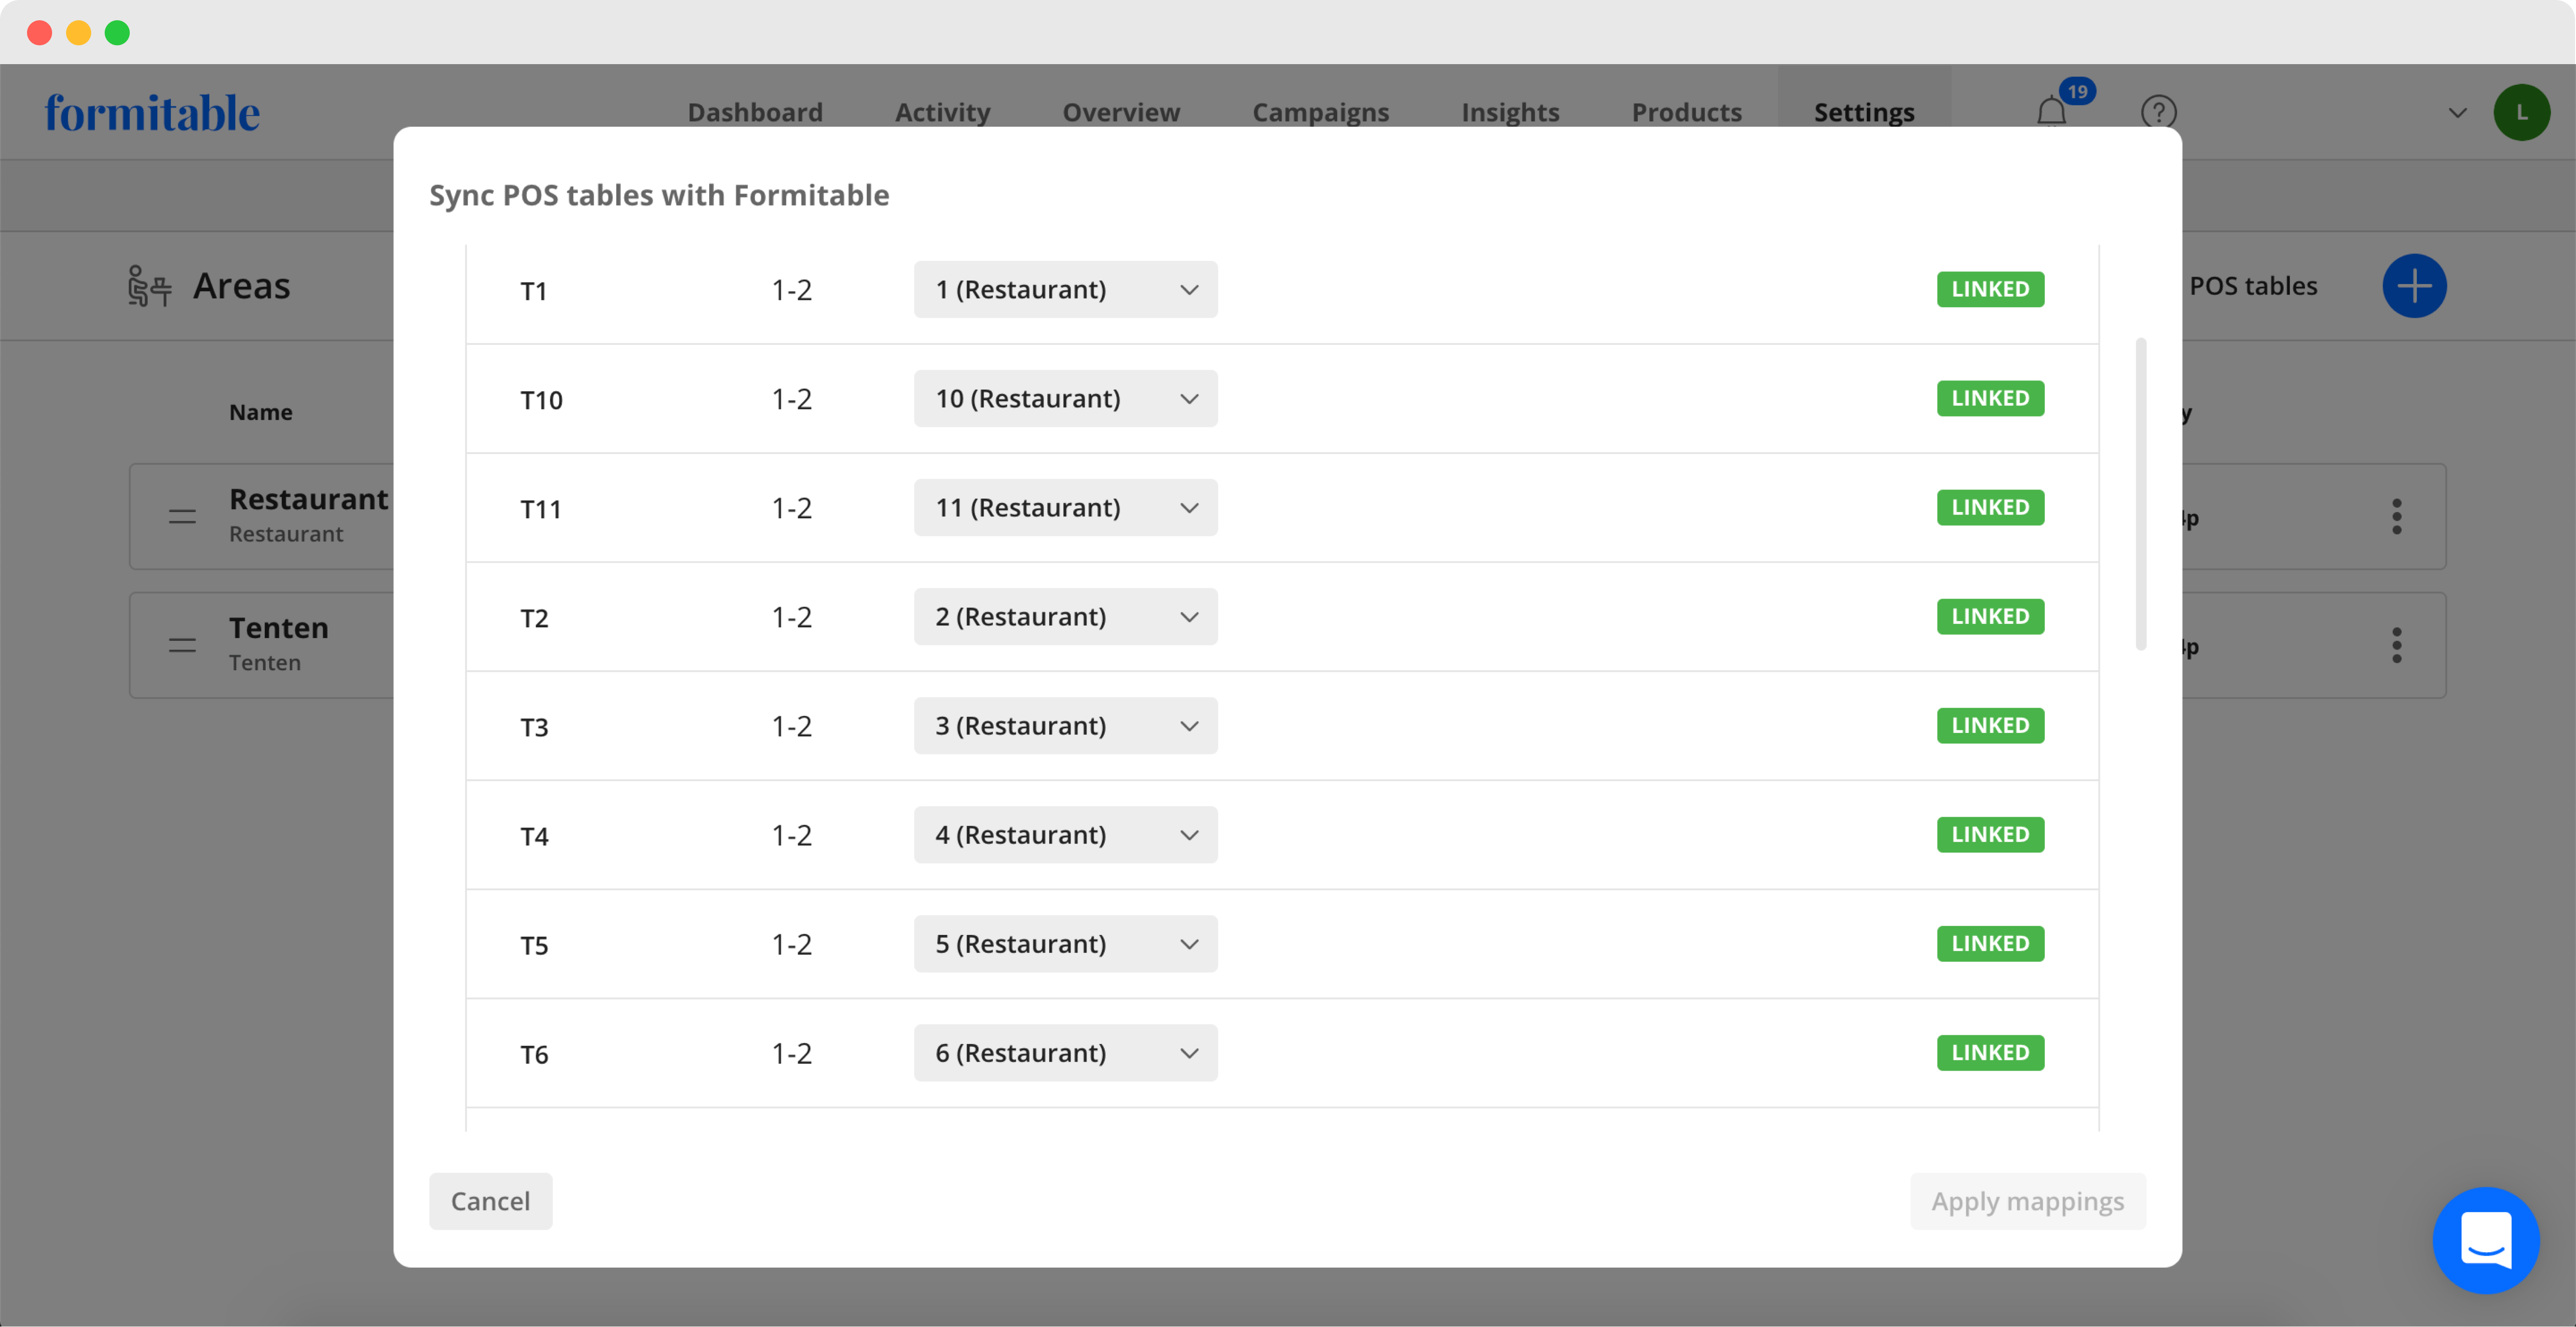Click the Apply mappings button
Image resolution: width=2576 pixels, height=1327 pixels.
pyautogui.click(x=2027, y=1200)
